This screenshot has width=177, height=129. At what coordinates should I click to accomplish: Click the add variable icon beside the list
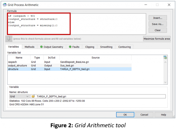[165, 57]
